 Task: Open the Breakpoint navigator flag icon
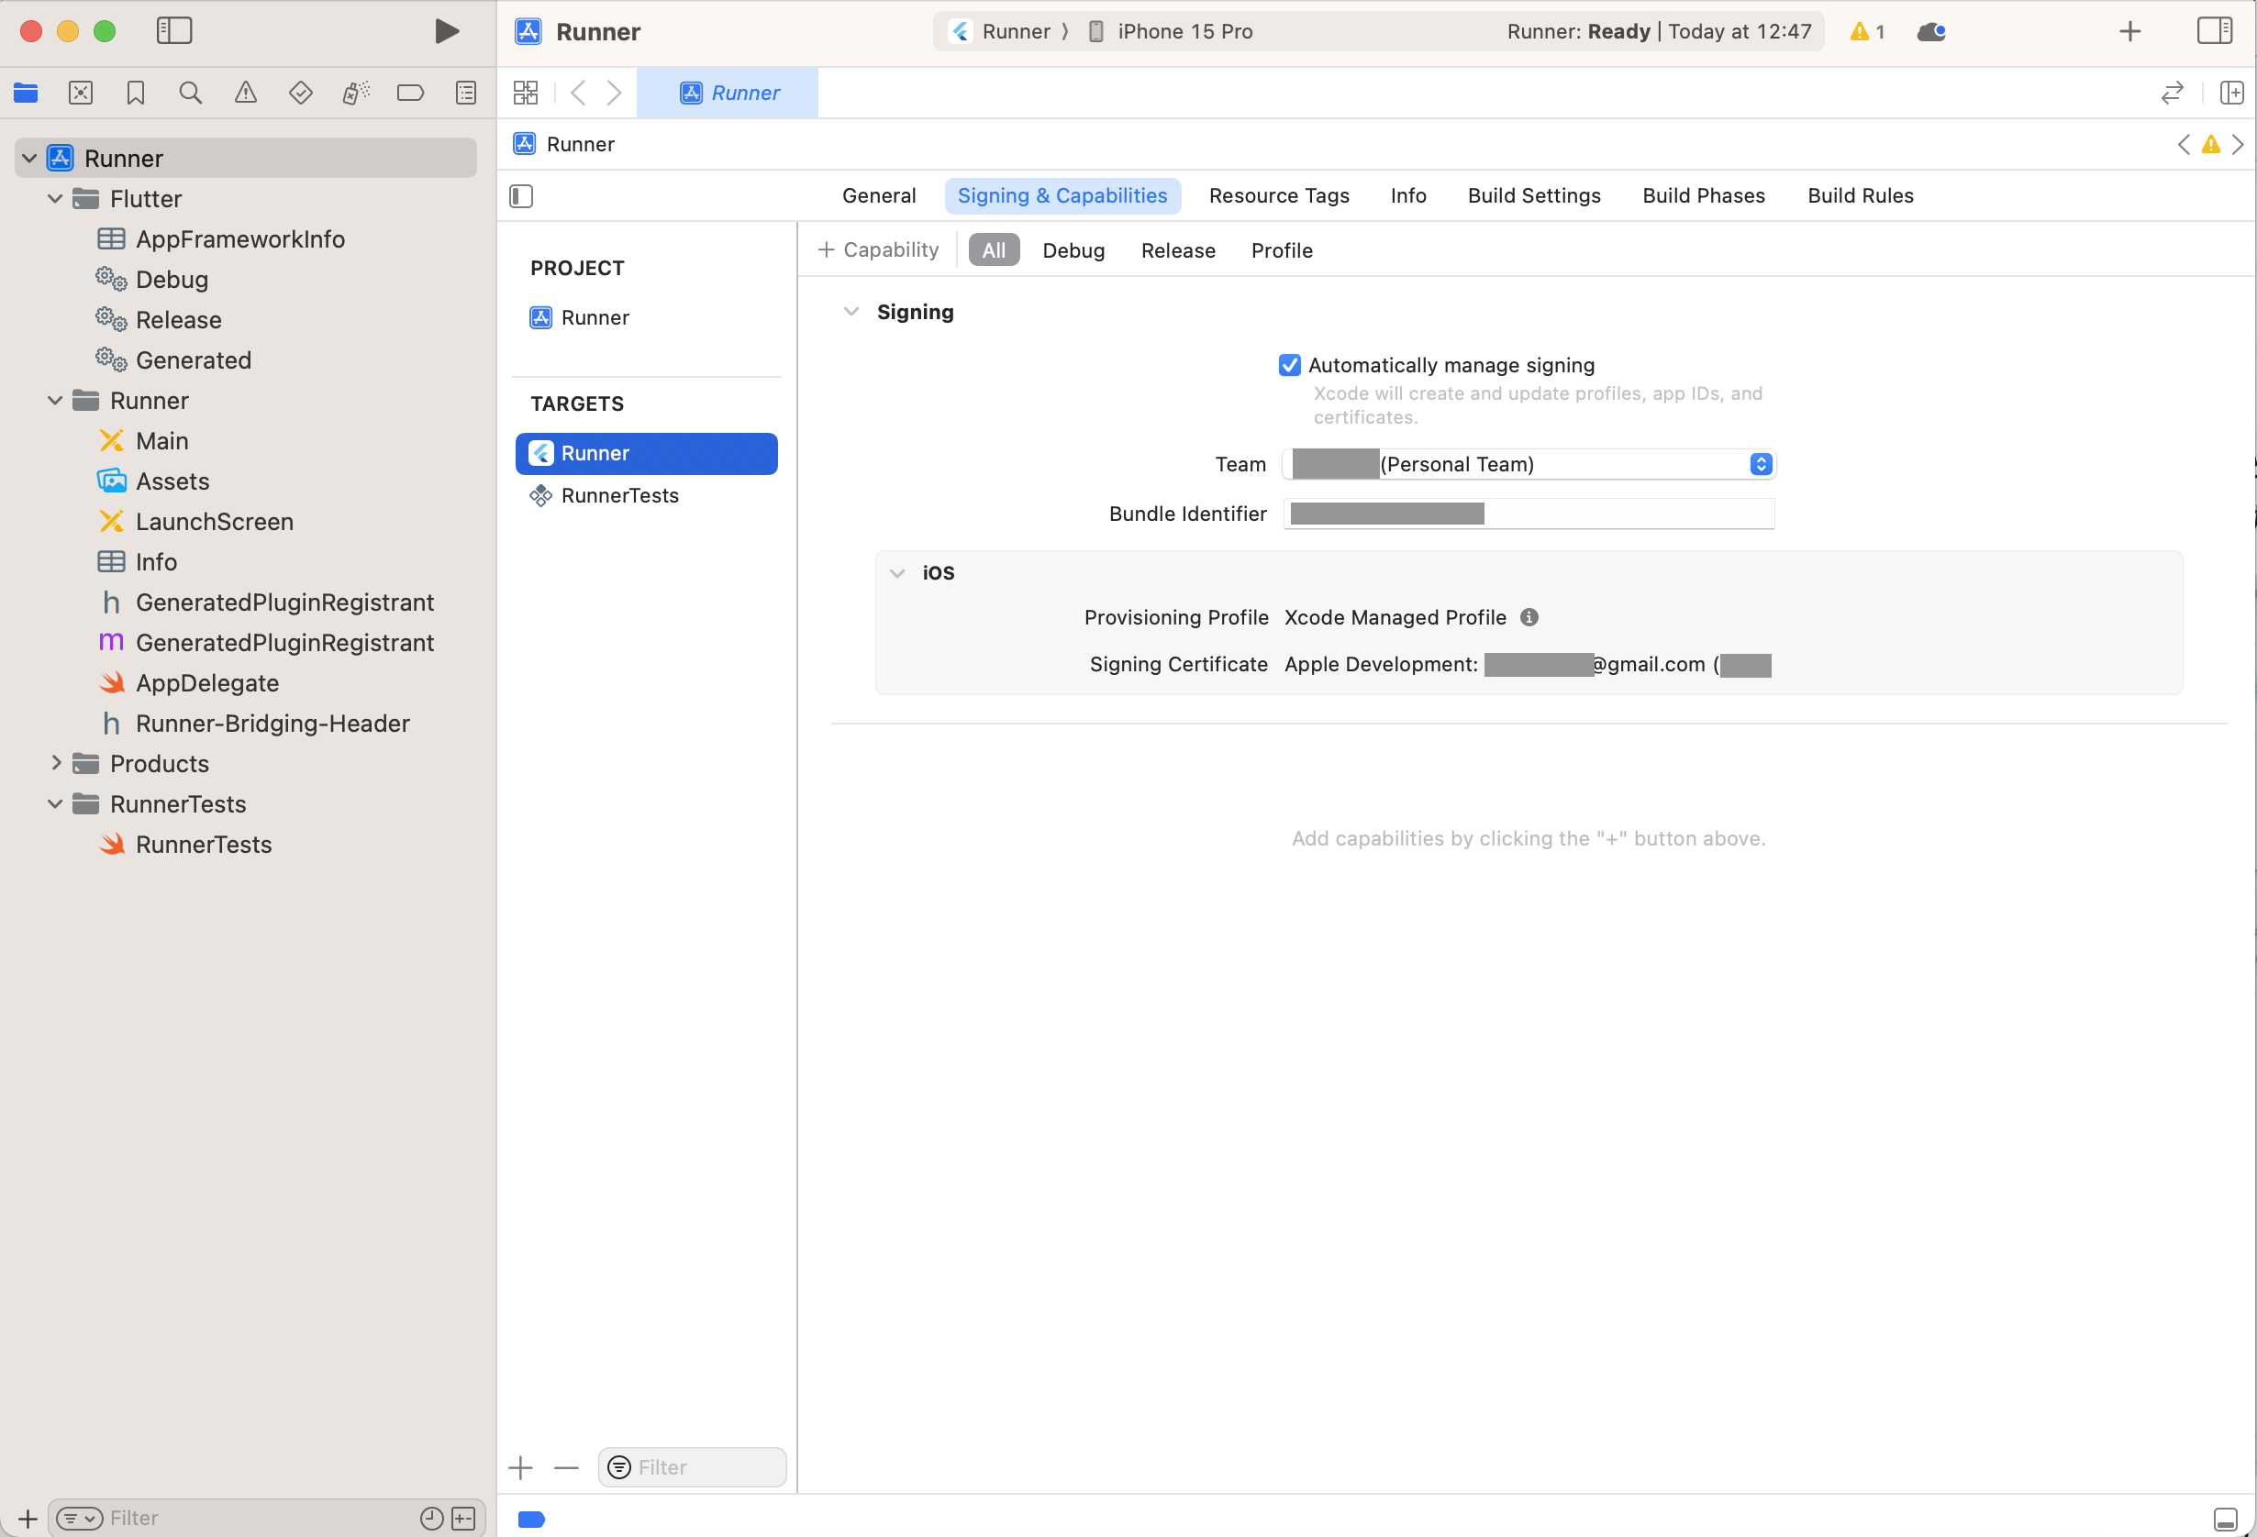point(411,93)
